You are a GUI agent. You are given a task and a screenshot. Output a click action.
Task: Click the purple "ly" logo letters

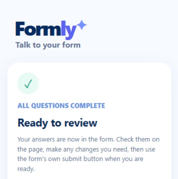[69, 30]
